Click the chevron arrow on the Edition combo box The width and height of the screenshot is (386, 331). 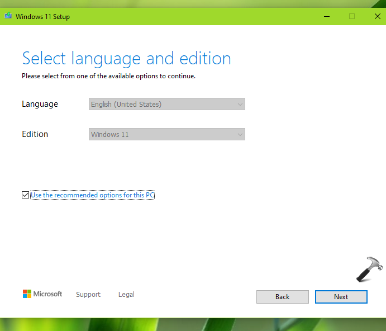(x=240, y=135)
